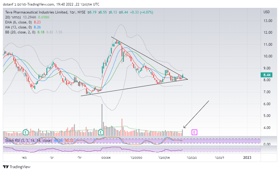This screenshot has width=280, height=172.
Task: Click the מאי month label on time axis
Action: [x=24, y=158]
